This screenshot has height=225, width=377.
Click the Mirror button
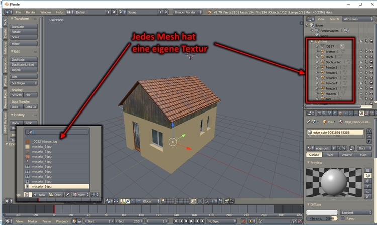[x=24, y=44]
